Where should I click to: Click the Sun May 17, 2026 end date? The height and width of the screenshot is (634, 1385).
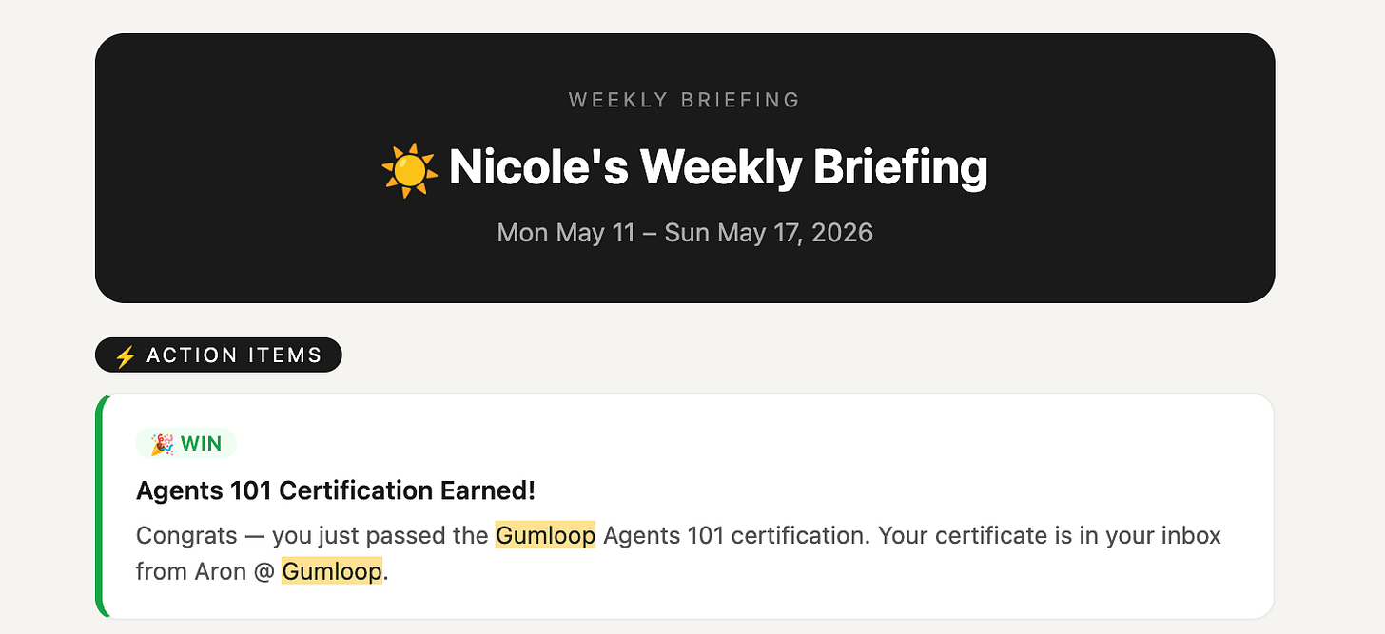point(769,232)
